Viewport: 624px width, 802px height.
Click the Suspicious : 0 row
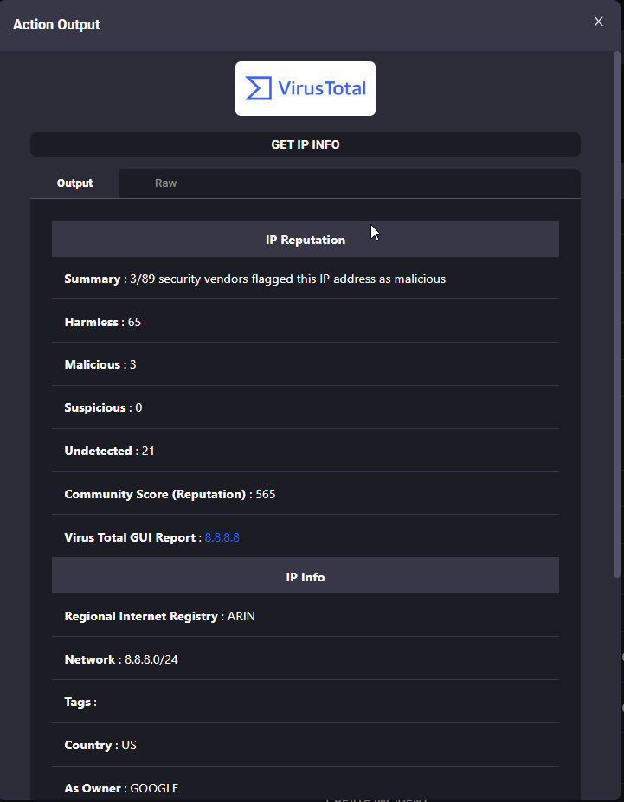pyautogui.click(x=306, y=407)
